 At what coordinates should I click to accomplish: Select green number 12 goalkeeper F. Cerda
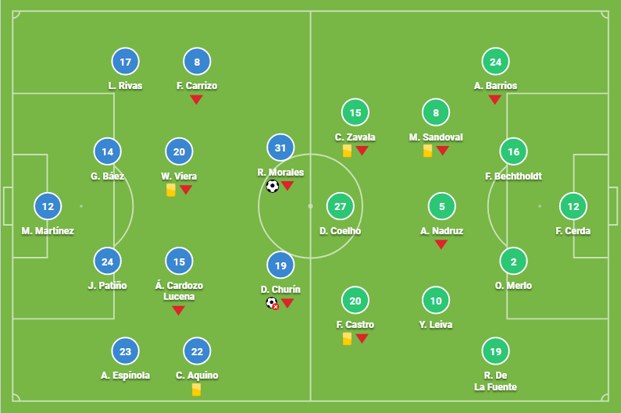pos(573,206)
